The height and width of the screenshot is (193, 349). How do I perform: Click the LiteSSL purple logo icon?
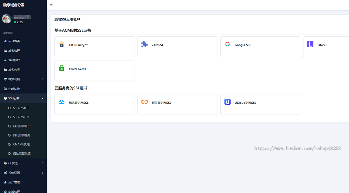[310, 44]
